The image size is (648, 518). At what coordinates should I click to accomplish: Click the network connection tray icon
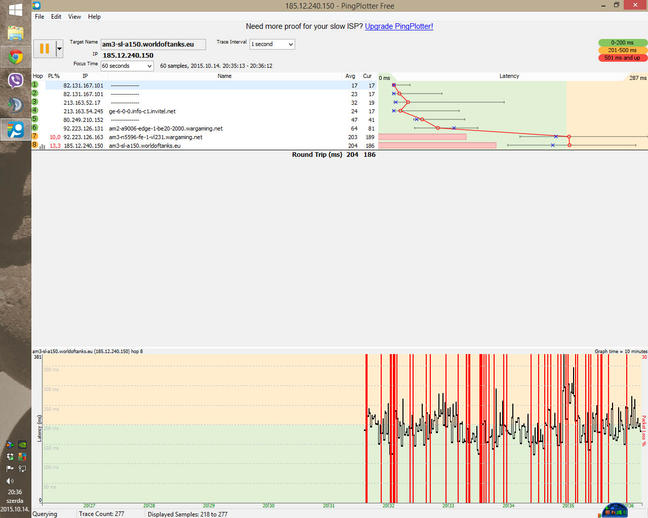click(x=22, y=469)
